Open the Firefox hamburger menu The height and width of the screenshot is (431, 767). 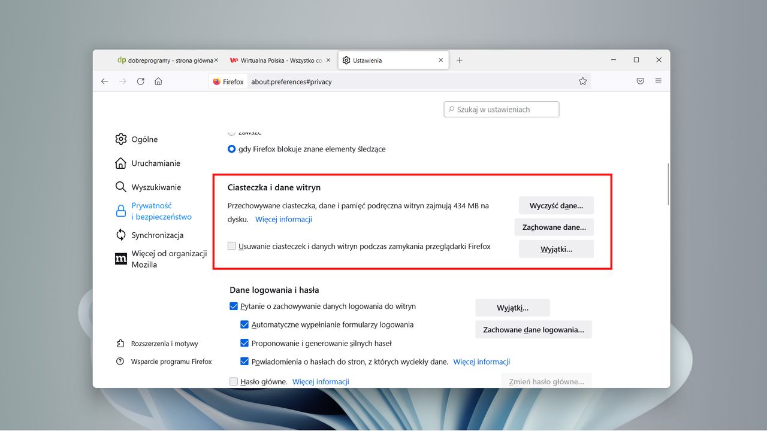[x=658, y=81]
